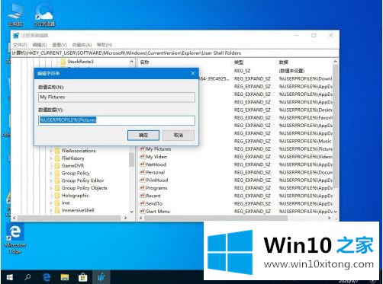Click the tree pane scroll-right arrow
This screenshot has height=284, width=383.
(x=126, y=218)
